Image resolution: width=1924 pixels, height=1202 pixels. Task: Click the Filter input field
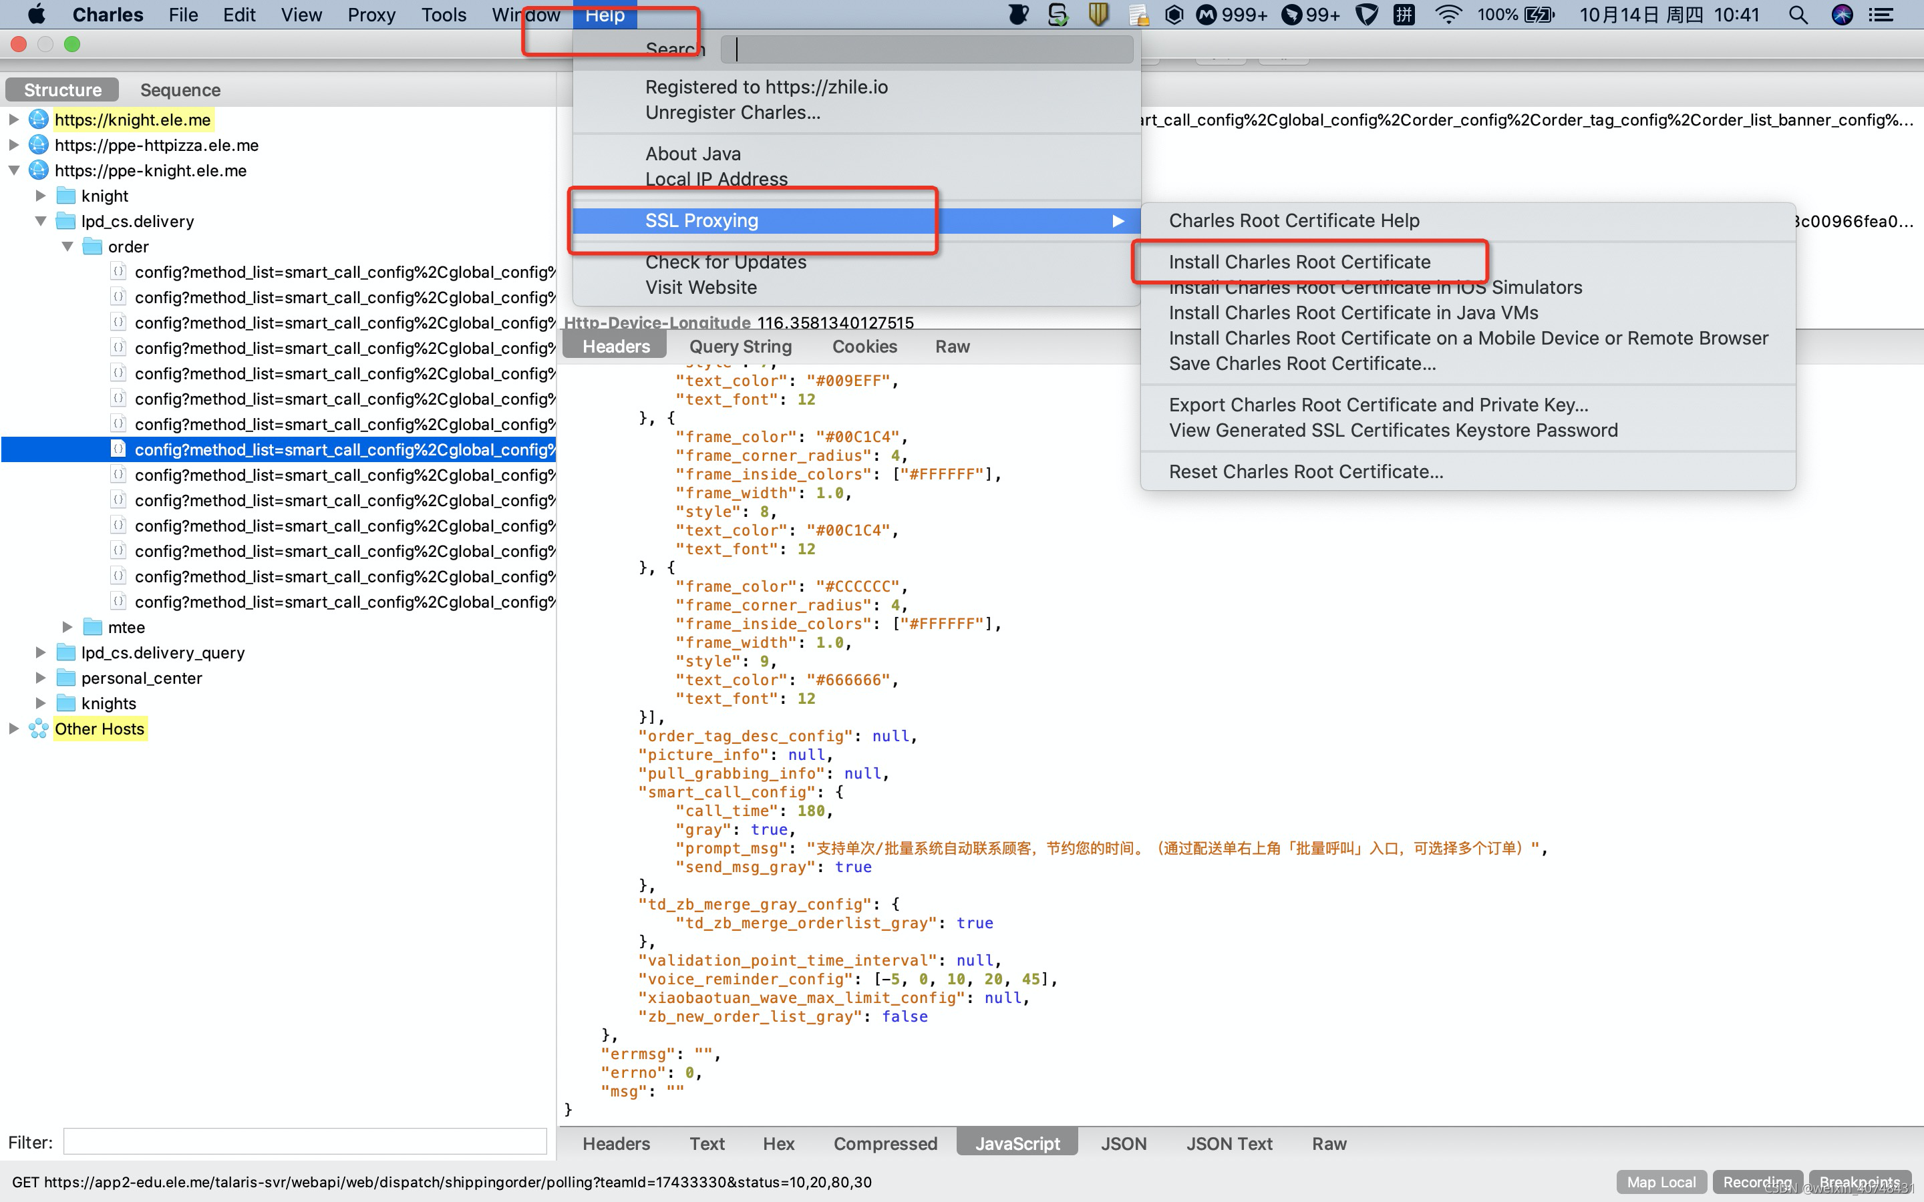click(x=305, y=1143)
